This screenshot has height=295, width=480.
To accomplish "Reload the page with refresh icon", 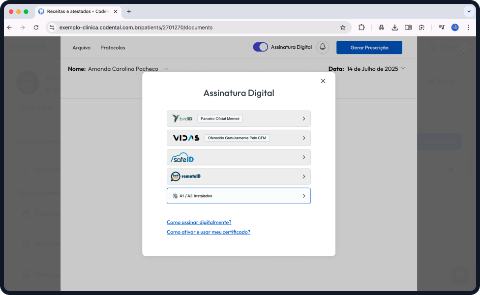I will tap(36, 28).
